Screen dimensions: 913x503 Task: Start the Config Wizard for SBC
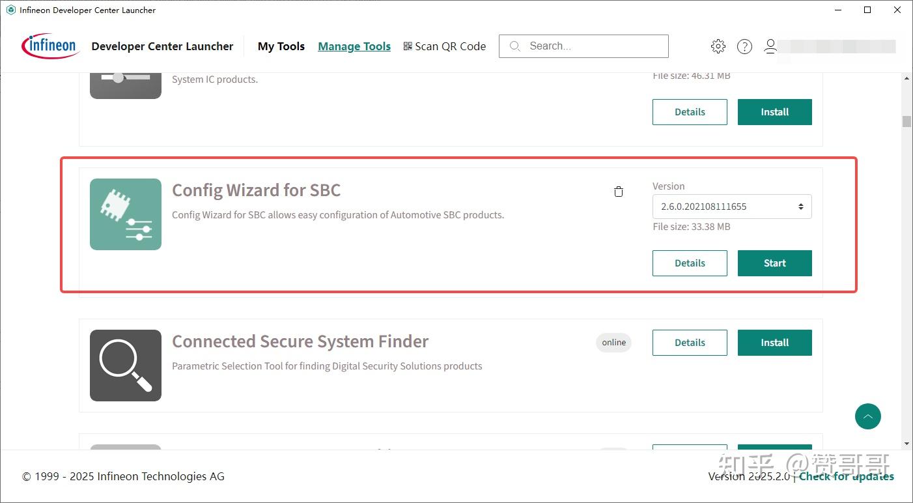(x=774, y=263)
